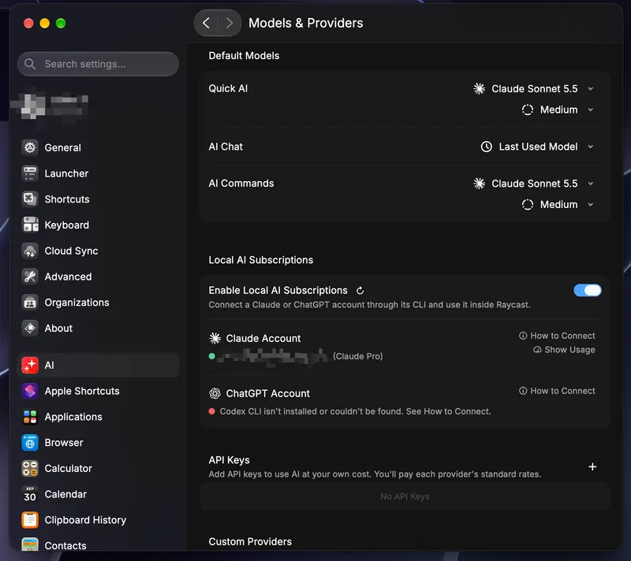The image size is (631, 561).
Task: Go back with the left chevron
Action: [x=206, y=23]
